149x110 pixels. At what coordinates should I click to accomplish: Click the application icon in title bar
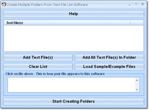click(4, 4)
